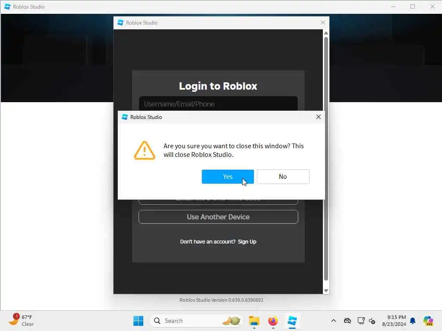Open the clock showing 9:15 PM

coord(394,321)
